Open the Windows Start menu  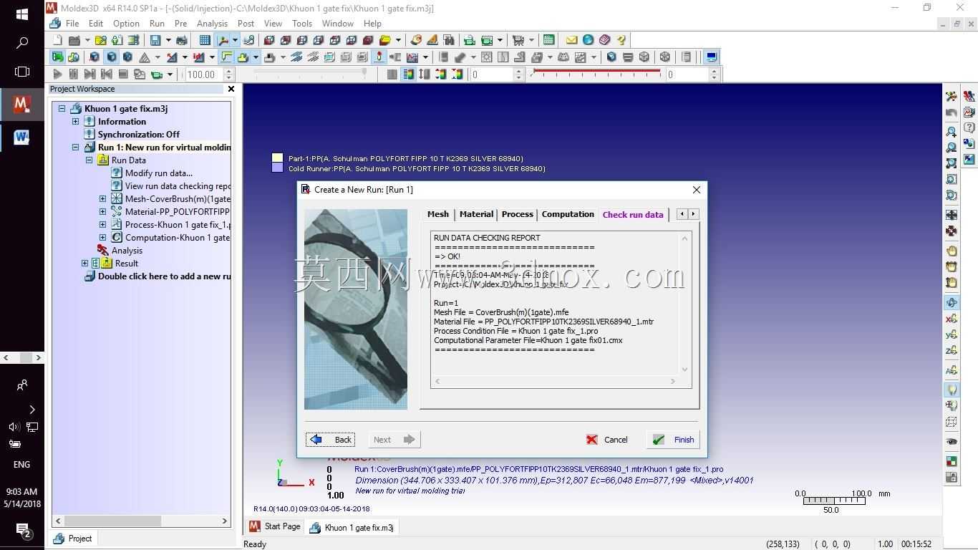click(22, 14)
